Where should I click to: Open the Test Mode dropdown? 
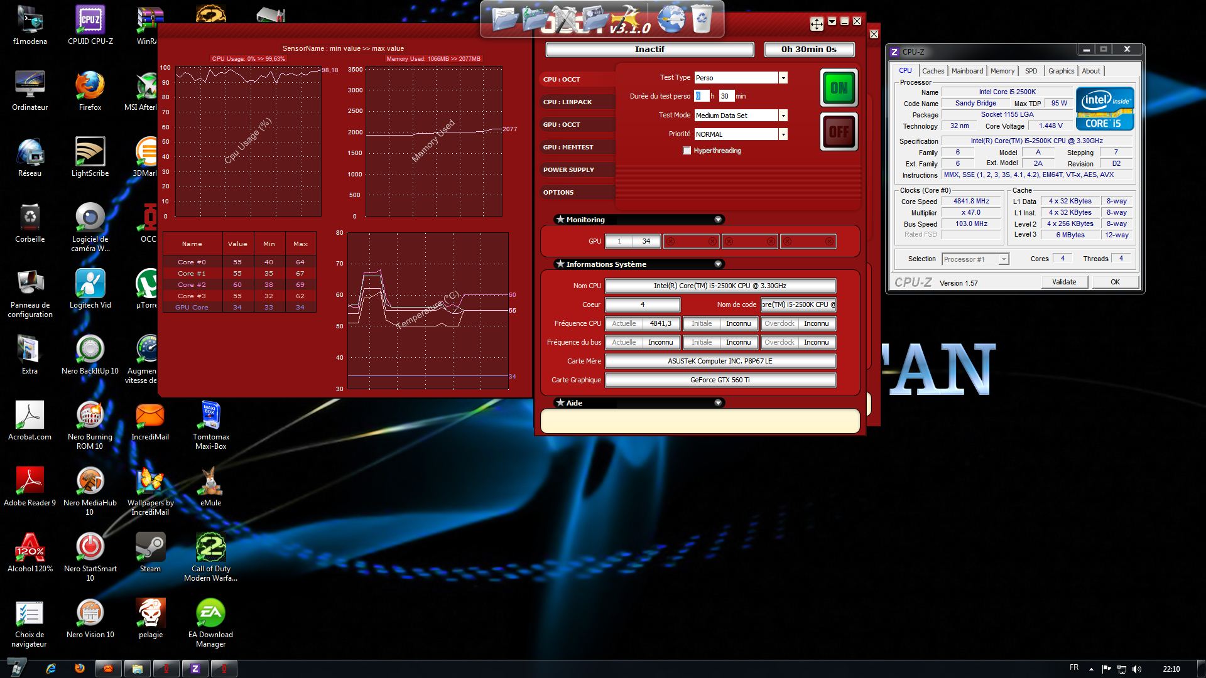[783, 116]
